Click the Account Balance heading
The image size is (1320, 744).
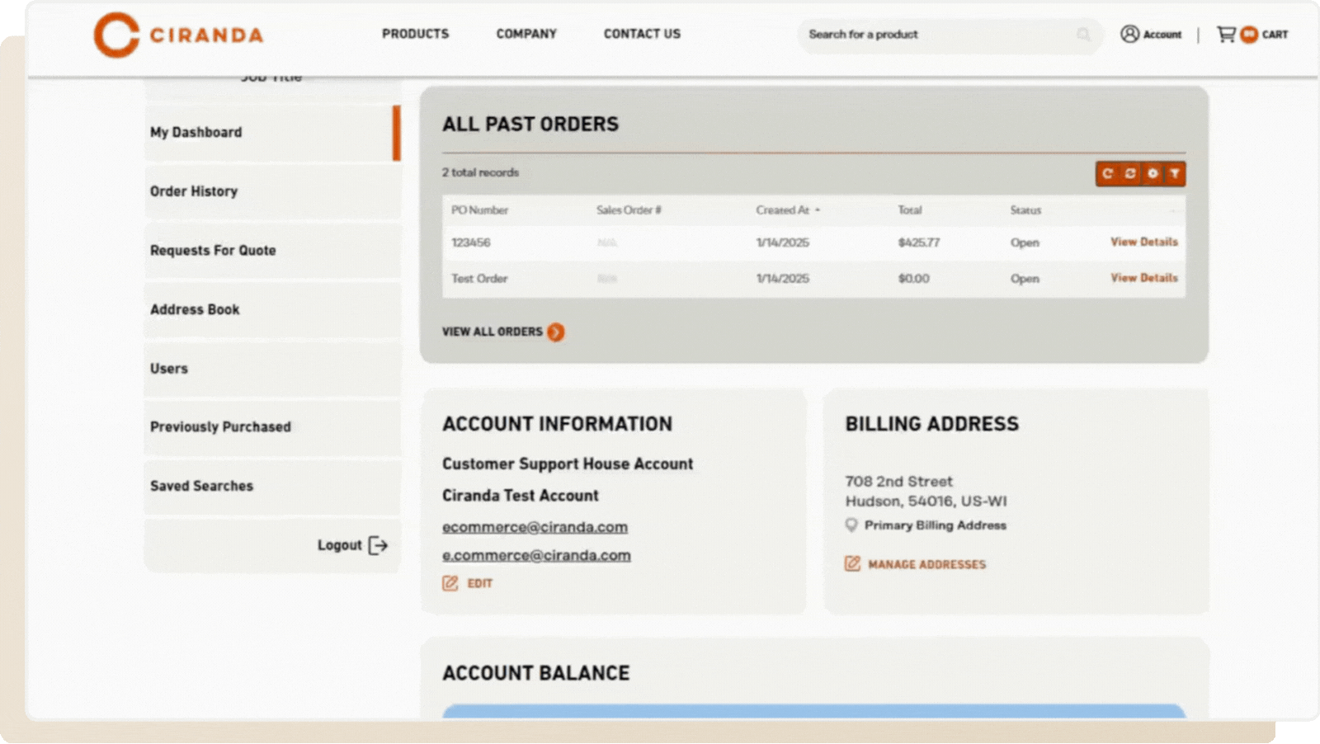[535, 673]
